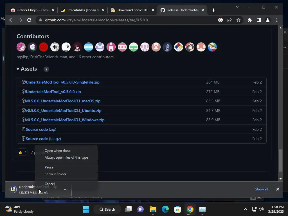Open the last colorful contributor avatar

(x=212, y=47)
